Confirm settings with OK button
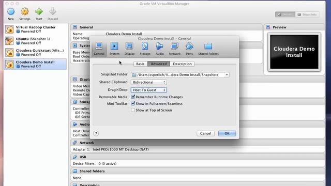Image resolution: width=331 pixels, height=186 pixels. click(227, 133)
